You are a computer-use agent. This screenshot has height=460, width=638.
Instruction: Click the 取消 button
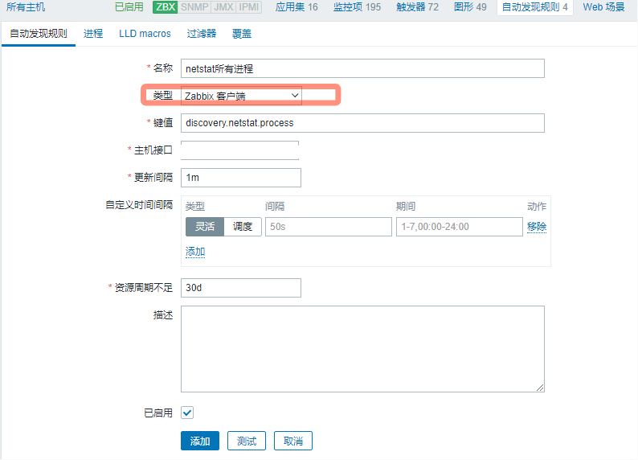[x=293, y=441]
